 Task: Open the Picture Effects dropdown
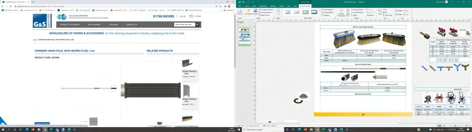(x=328, y=13)
